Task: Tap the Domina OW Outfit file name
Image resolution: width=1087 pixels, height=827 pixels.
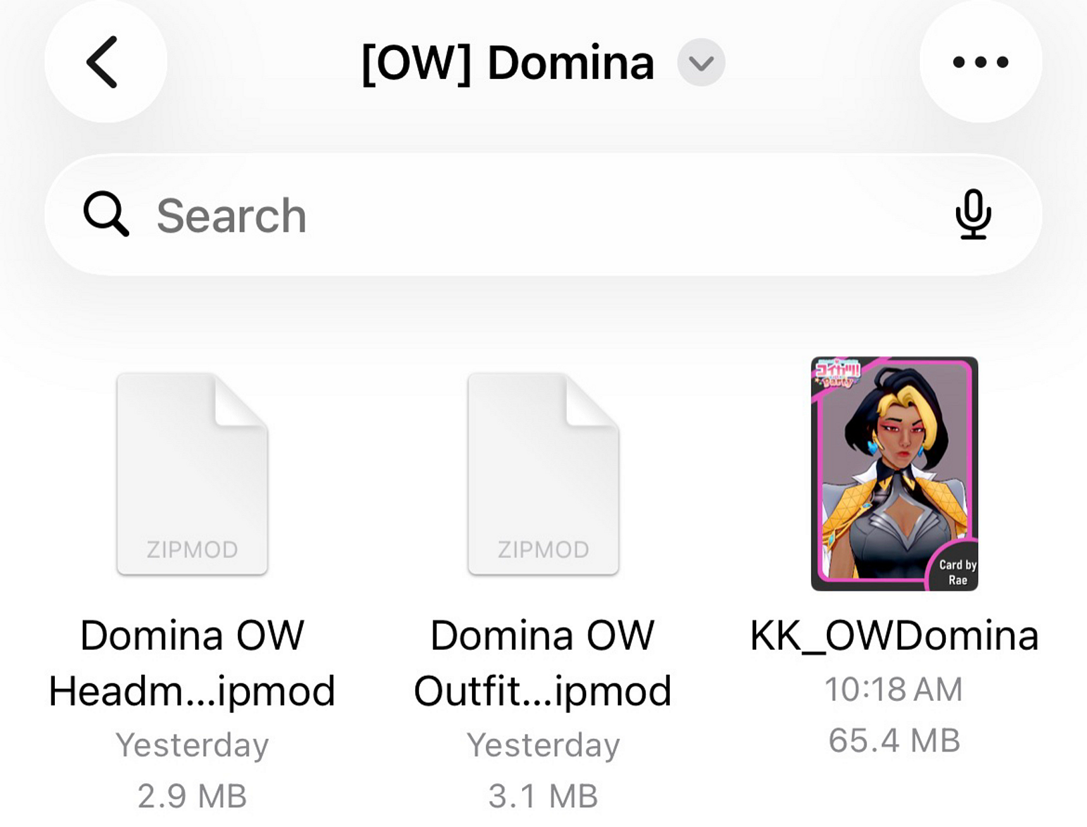Action: coord(543,661)
